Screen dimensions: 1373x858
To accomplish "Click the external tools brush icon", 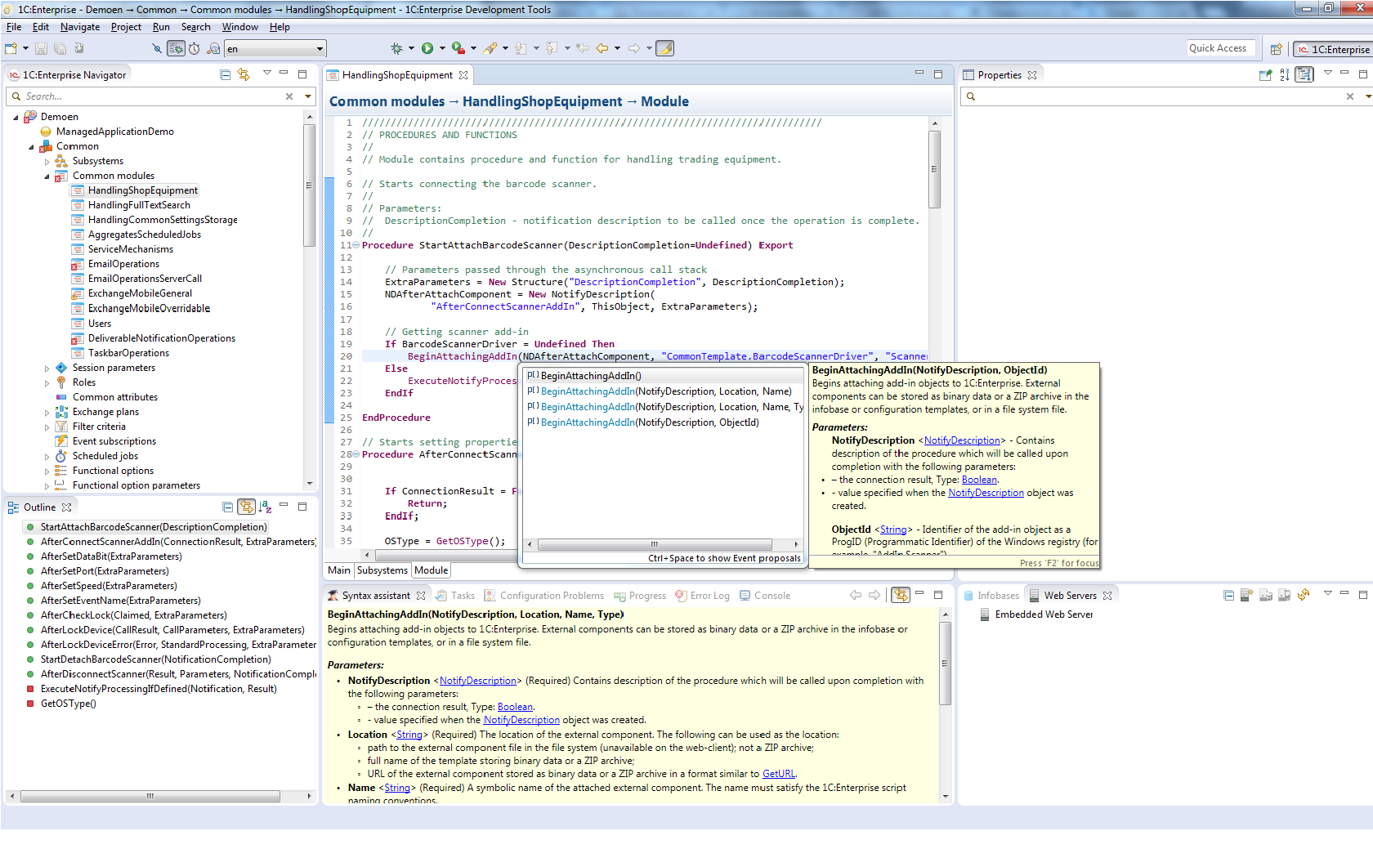I will pyautogui.click(x=490, y=48).
